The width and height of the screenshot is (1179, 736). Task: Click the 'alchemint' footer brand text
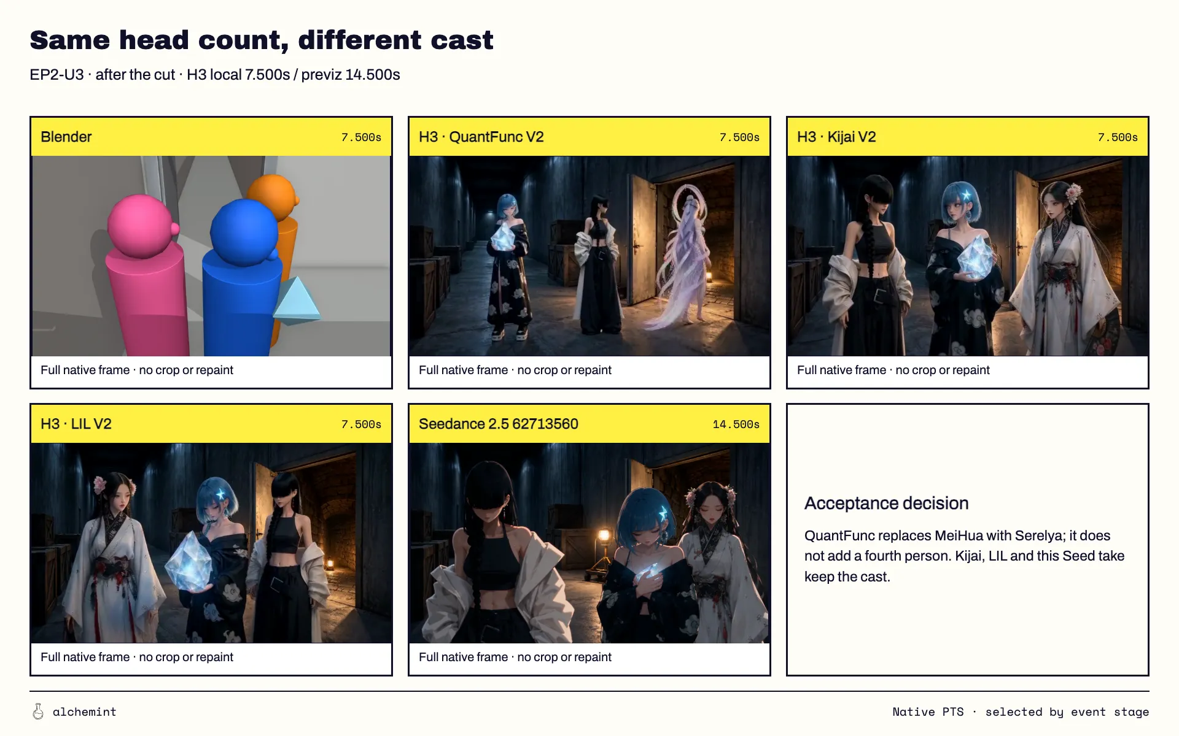click(85, 712)
